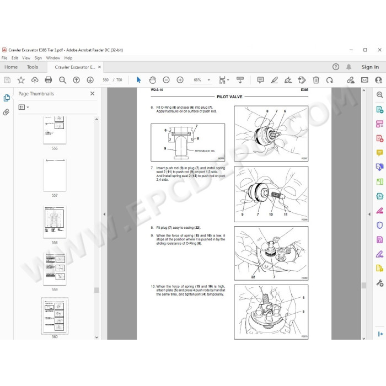
Task: Open the View menu
Action: click(x=26, y=58)
